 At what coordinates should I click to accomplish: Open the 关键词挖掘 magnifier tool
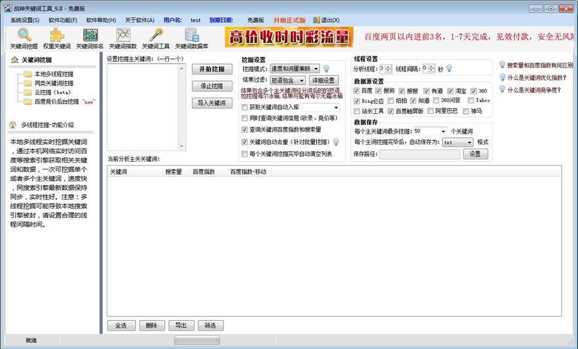click(24, 39)
